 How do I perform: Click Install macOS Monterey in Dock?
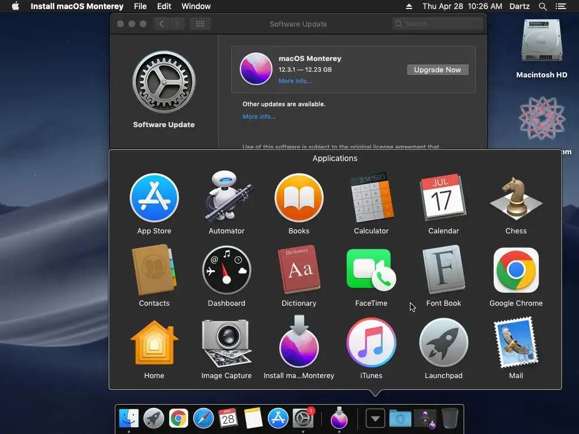click(339, 418)
